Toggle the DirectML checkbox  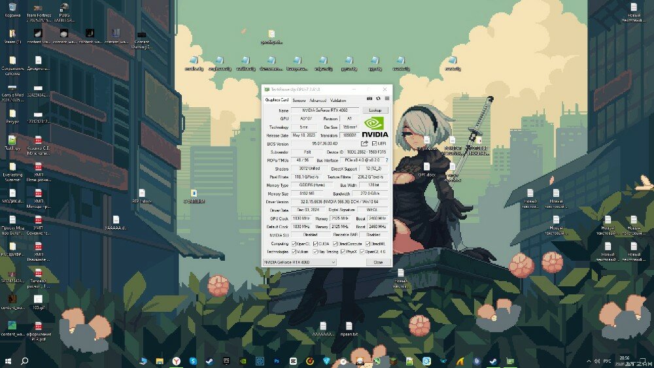pos(368,244)
